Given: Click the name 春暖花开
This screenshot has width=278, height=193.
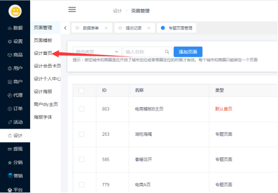Looking at the screenshot, I should coord(144,159).
